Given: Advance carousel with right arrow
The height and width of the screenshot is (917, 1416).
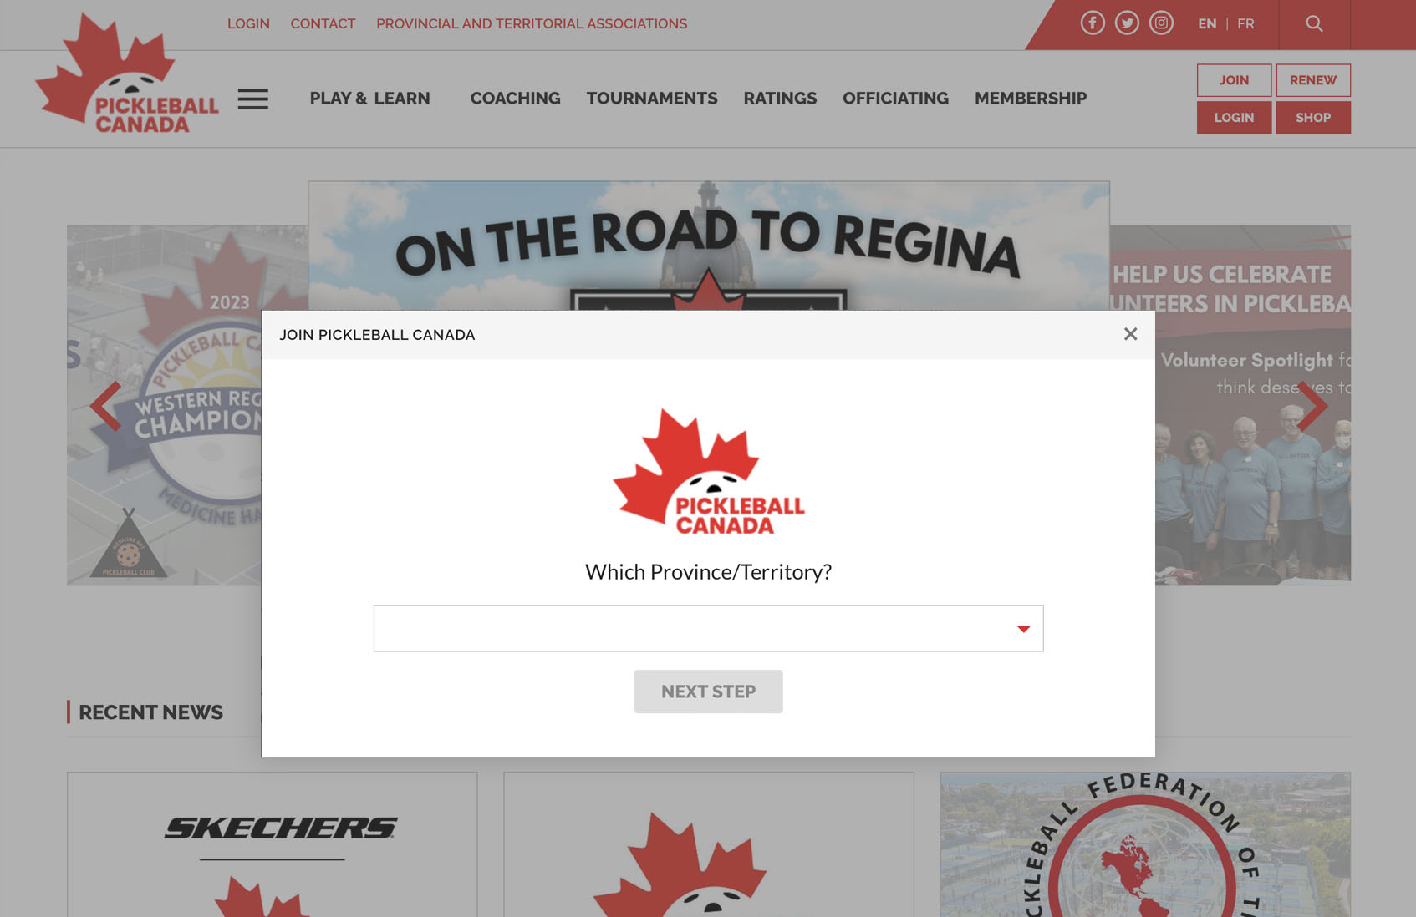Looking at the screenshot, I should [x=1312, y=406].
